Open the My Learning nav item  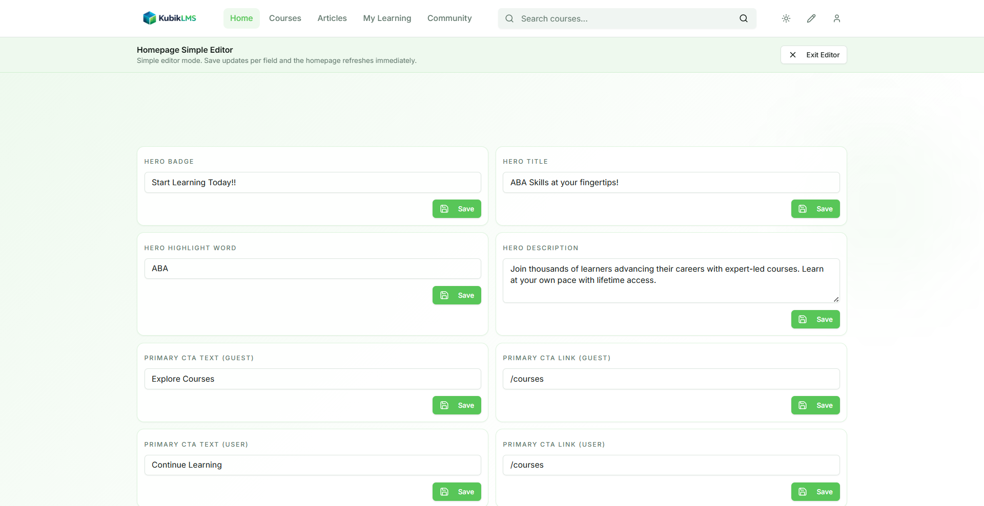pos(387,18)
